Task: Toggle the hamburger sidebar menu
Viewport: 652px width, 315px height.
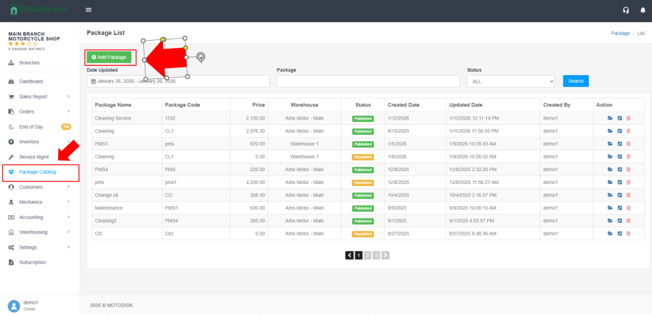Action: tap(89, 10)
